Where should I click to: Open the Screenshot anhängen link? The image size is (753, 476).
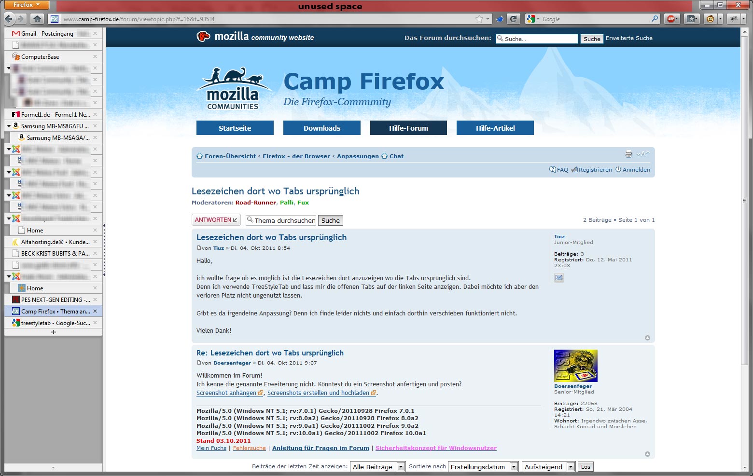pos(226,393)
